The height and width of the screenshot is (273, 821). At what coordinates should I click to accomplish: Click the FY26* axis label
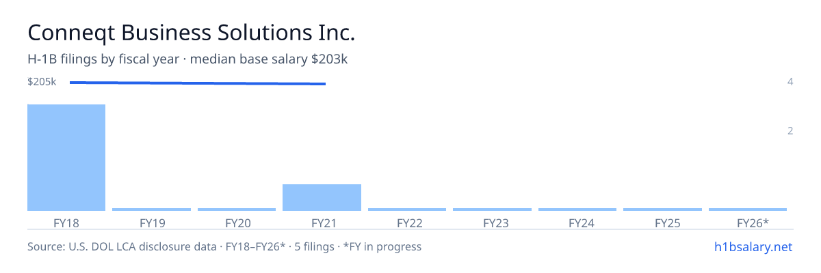[753, 222]
